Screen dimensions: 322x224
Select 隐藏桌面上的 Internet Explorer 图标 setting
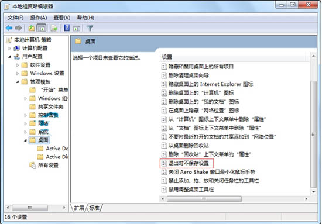point(211,84)
